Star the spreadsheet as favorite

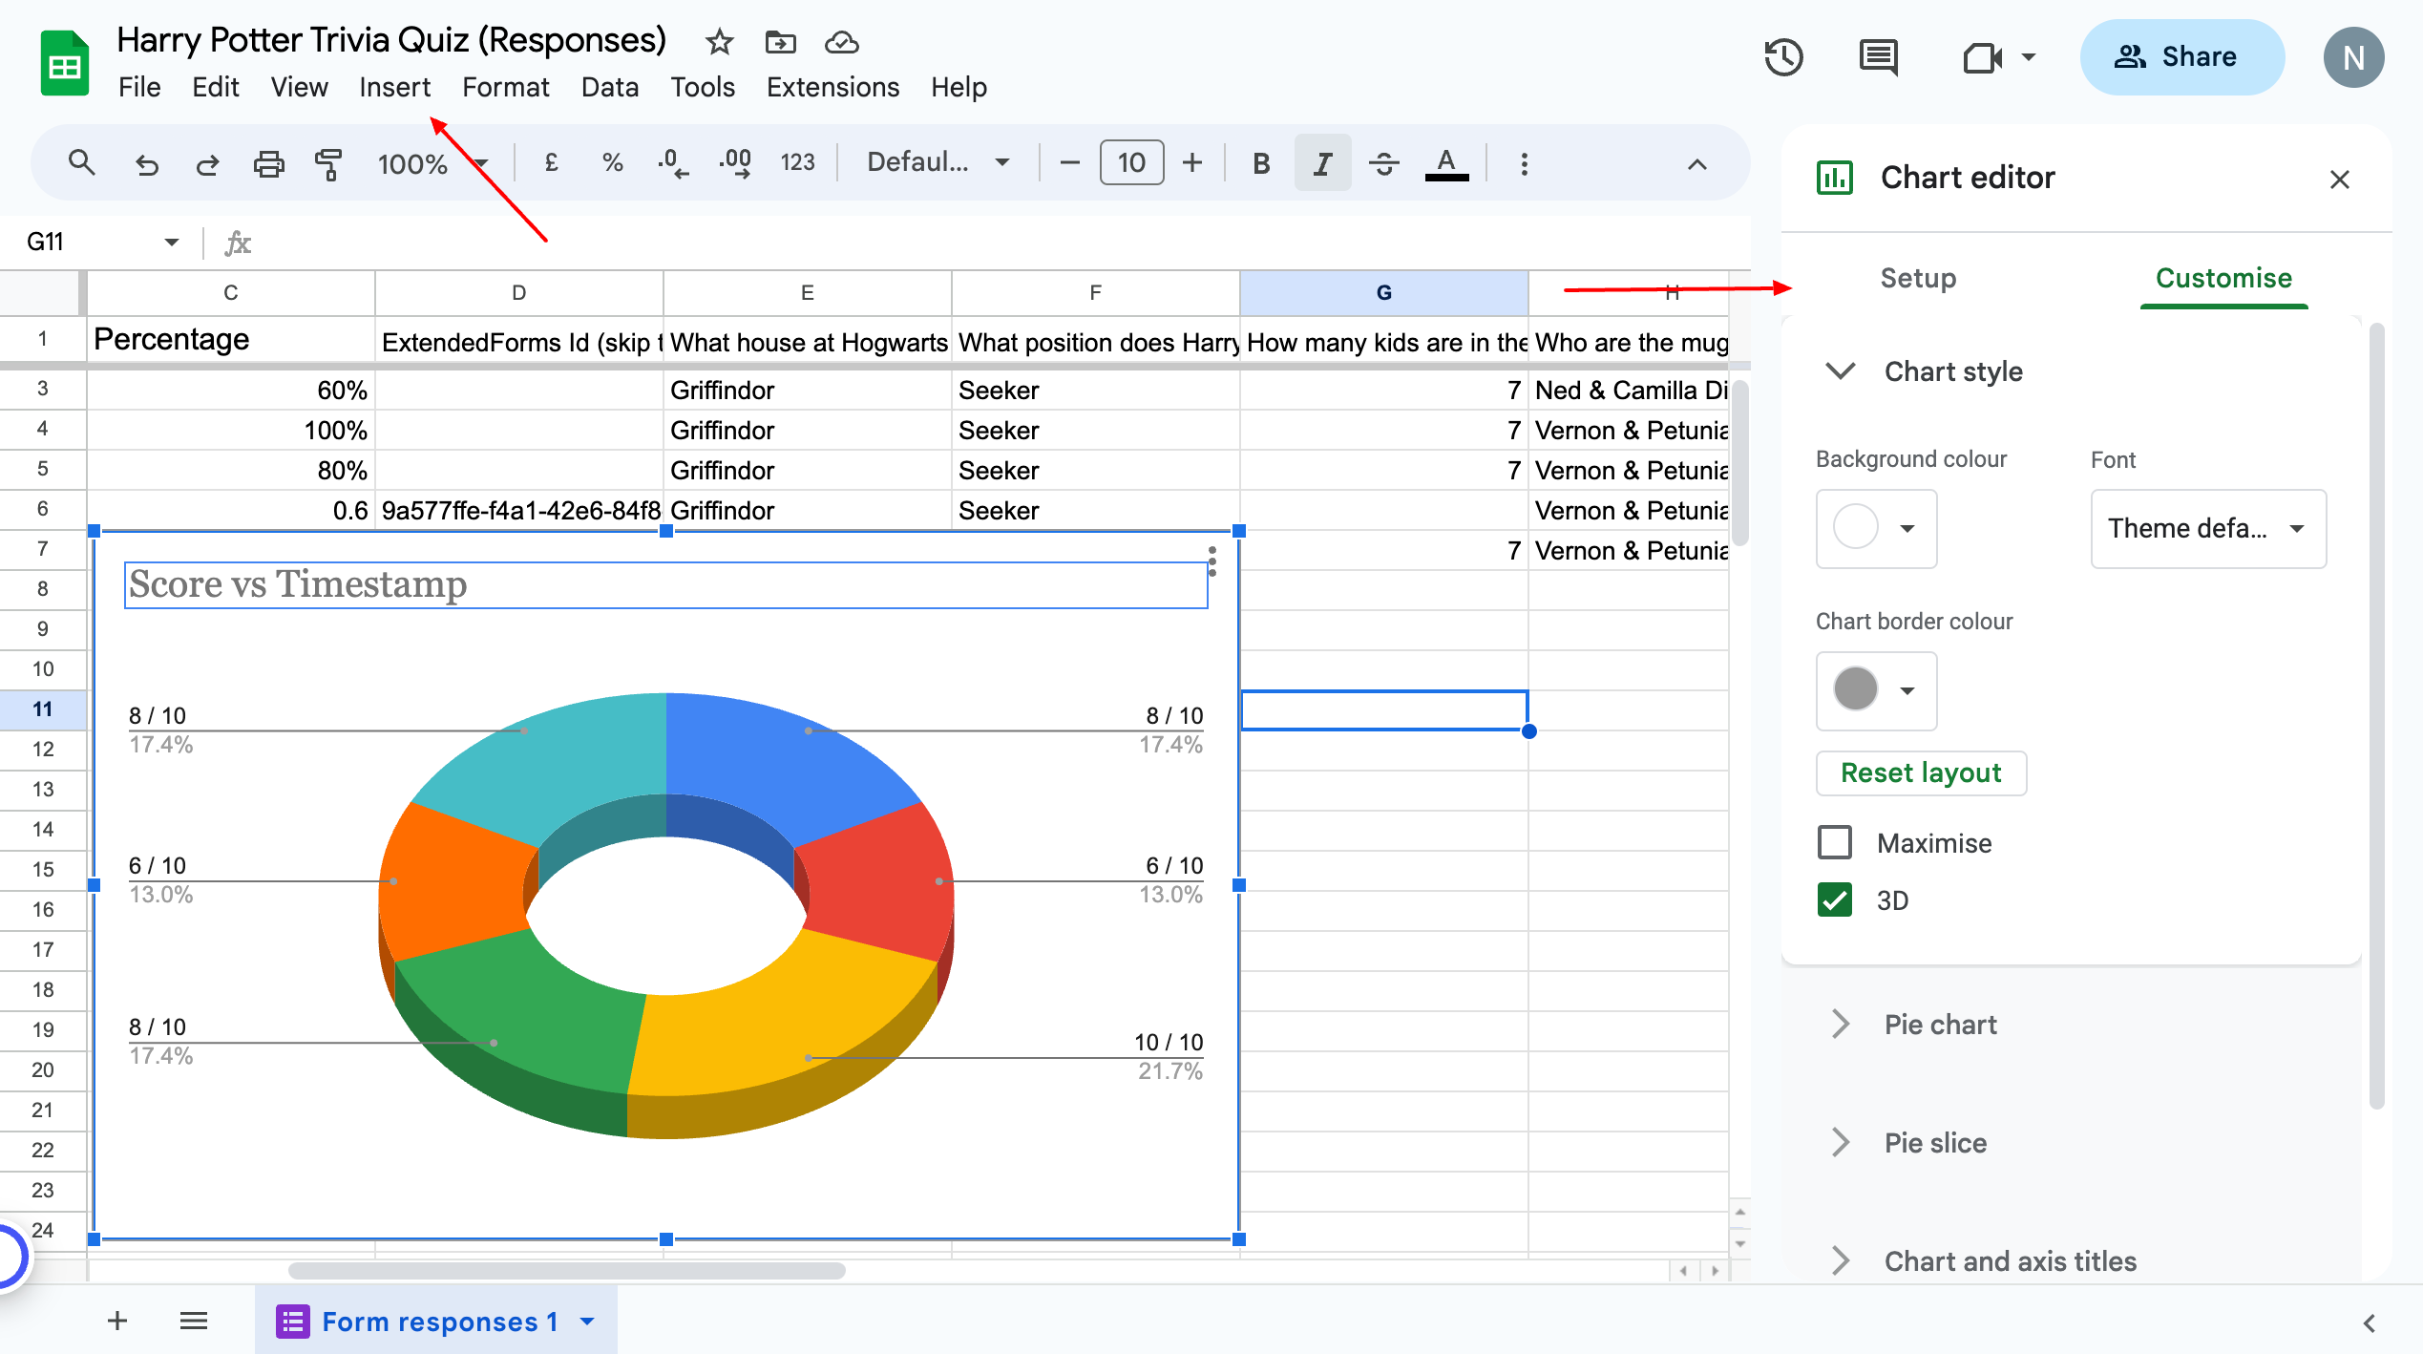pos(717,42)
